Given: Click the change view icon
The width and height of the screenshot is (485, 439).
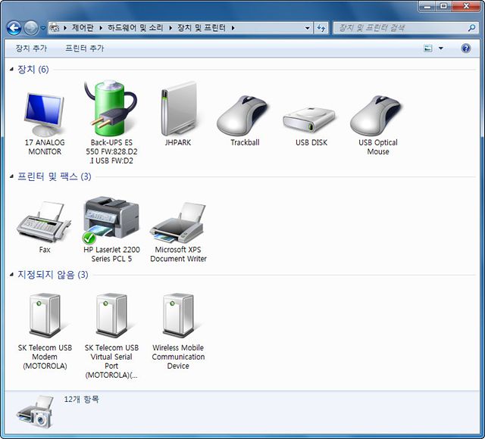Looking at the screenshot, I should [x=427, y=48].
